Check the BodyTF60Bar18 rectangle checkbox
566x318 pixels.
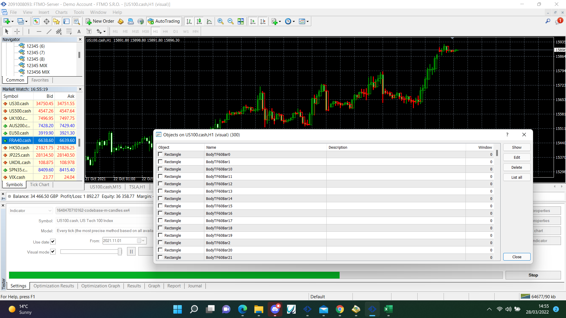pyautogui.click(x=160, y=228)
